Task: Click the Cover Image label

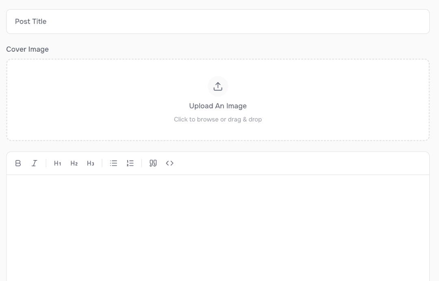Action: (x=27, y=49)
